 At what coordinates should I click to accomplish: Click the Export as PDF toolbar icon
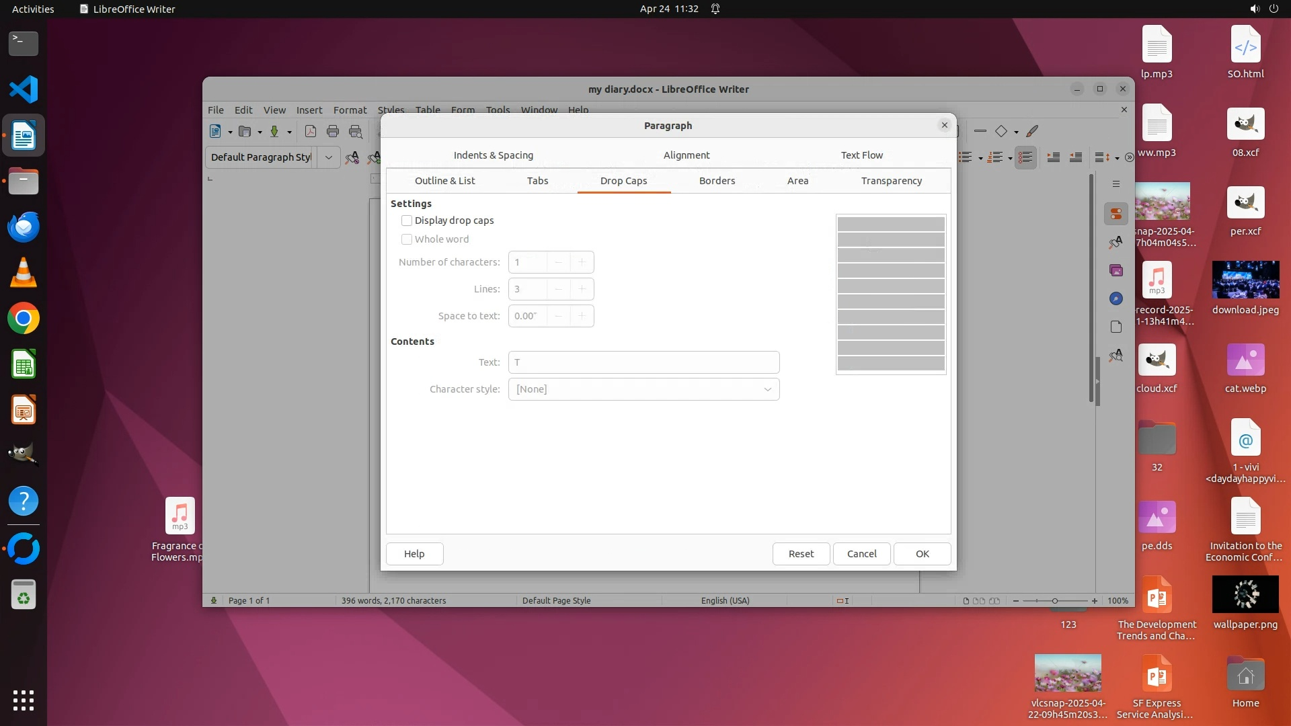pyautogui.click(x=310, y=131)
